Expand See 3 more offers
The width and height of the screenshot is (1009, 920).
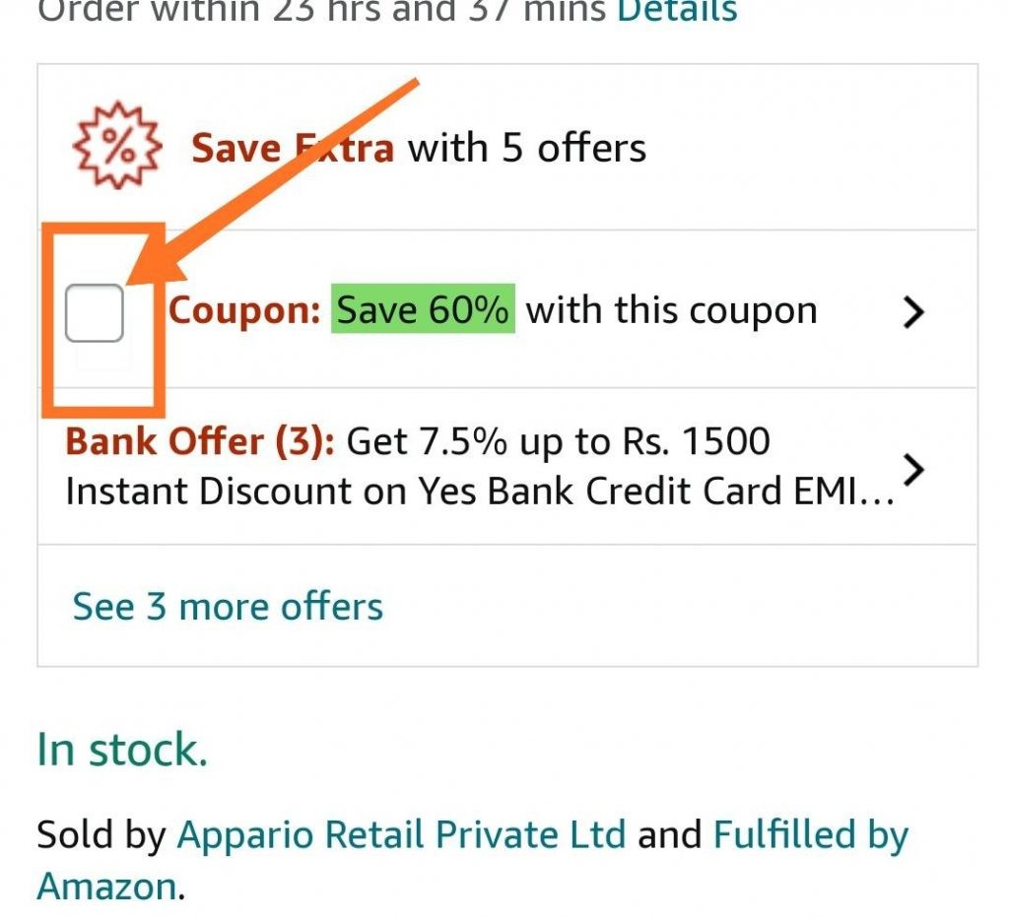(x=227, y=607)
